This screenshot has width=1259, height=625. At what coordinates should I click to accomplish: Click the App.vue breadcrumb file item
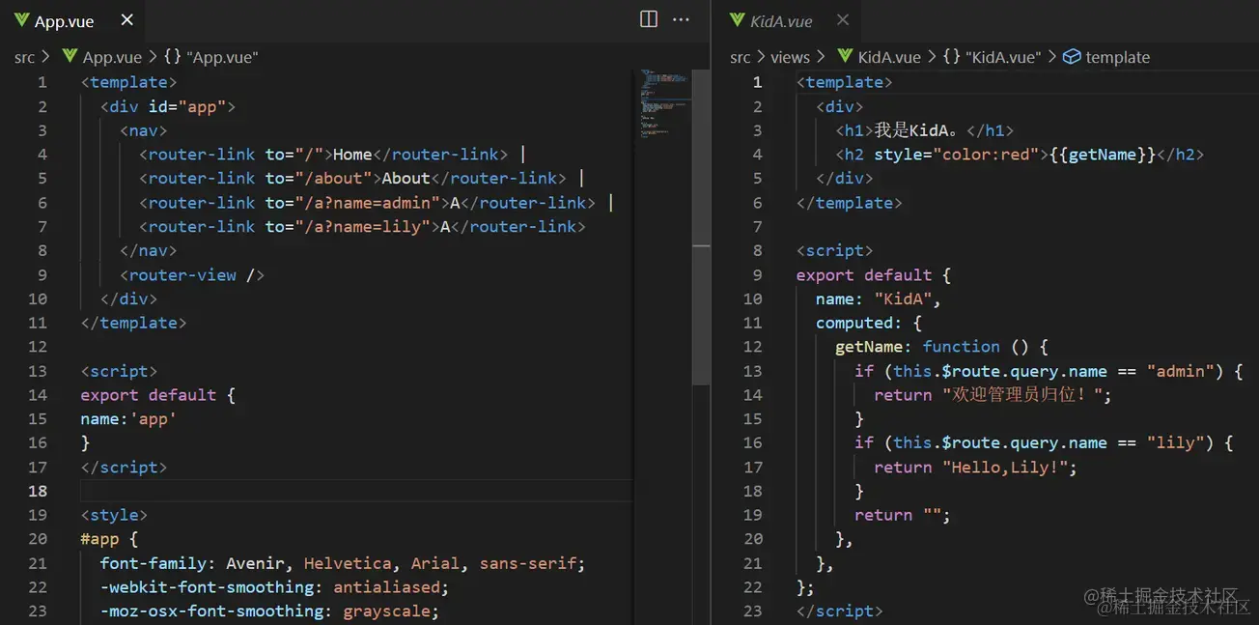112,57
